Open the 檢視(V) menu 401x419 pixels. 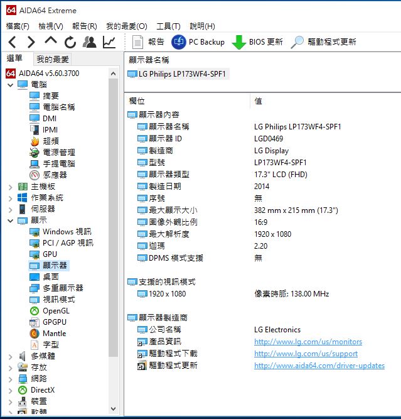point(51,26)
